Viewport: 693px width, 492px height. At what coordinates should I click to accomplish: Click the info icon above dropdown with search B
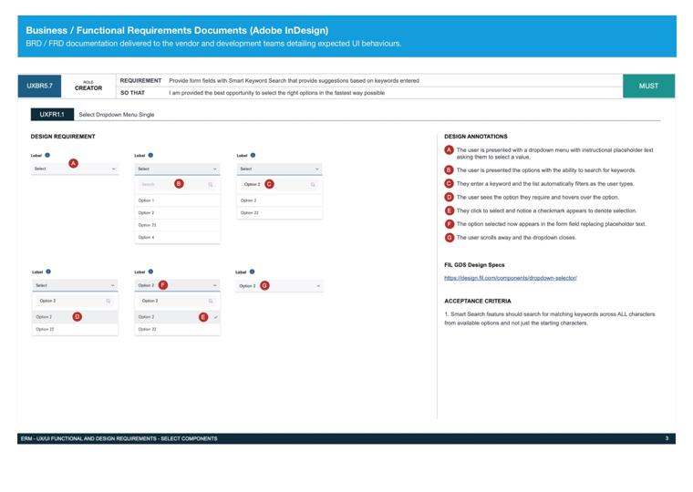coord(150,155)
